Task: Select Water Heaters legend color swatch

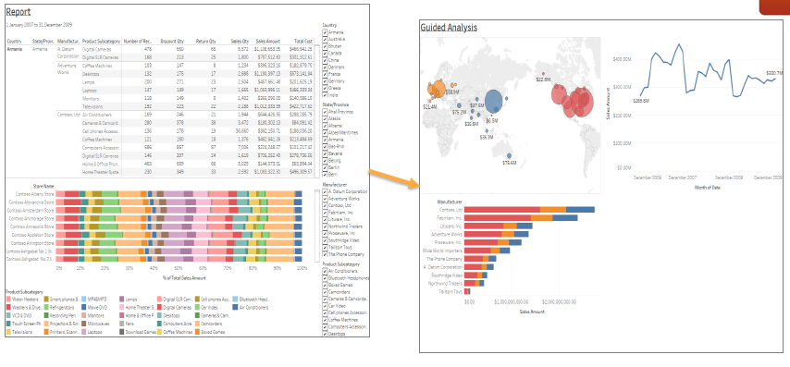Action: click(x=8, y=300)
